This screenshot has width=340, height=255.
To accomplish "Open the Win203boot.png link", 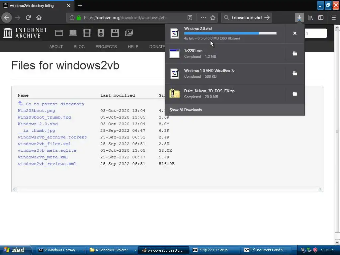I will (x=37, y=111).
